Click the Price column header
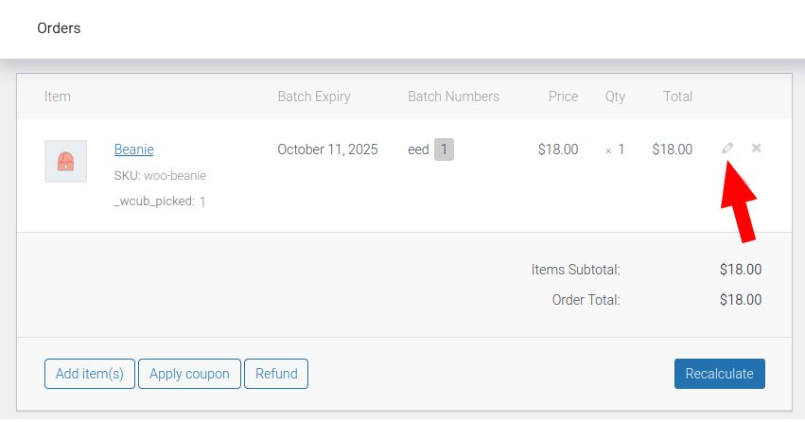Viewport: 805px width, 422px height. coord(563,97)
